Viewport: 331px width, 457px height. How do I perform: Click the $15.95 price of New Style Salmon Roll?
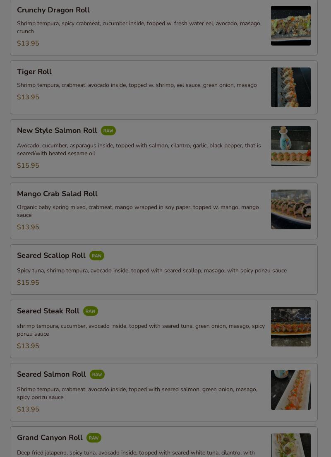tap(28, 166)
